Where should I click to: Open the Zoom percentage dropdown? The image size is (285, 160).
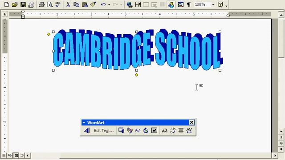tap(213, 4)
